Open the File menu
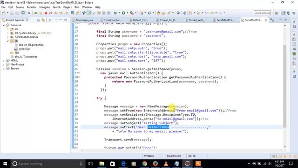 3,7
